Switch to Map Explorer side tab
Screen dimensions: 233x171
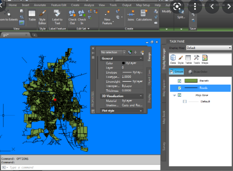point(164,88)
